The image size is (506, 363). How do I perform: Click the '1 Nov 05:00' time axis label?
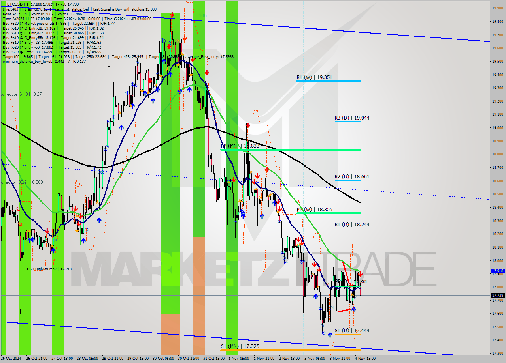click(239, 359)
